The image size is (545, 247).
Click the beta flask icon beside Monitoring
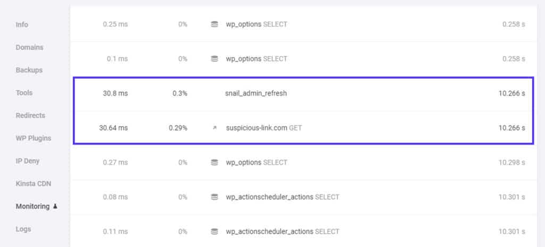pyautogui.click(x=55, y=207)
